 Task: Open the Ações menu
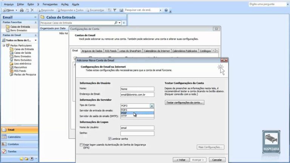coord(65,4)
